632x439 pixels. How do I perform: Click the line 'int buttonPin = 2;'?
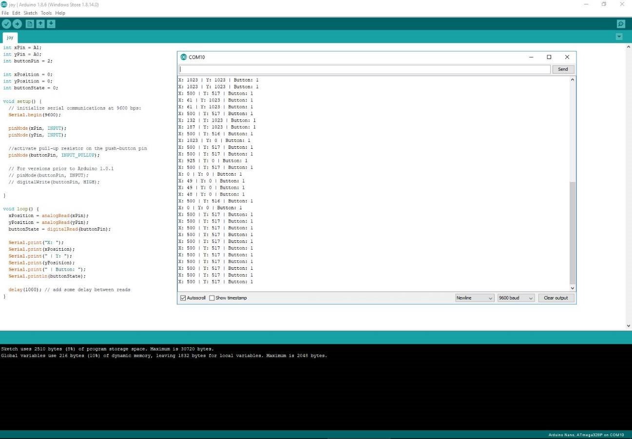pos(28,61)
